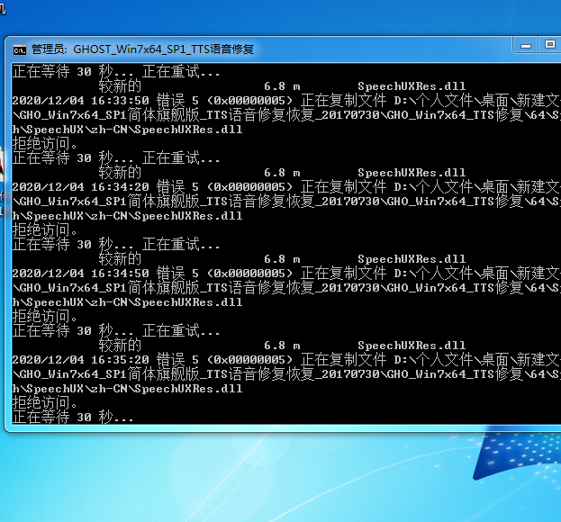Image resolution: width=561 pixels, height=522 pixels.
Task: Open the cmd system menu icon
Action: coord(19,49)
